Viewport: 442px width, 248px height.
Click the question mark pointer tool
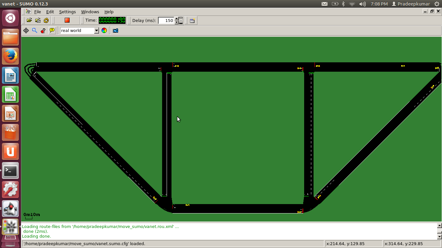tap(43, 30)
